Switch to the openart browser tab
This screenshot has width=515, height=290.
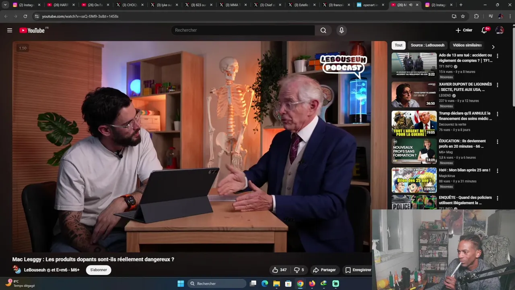[x=370, y=5]
